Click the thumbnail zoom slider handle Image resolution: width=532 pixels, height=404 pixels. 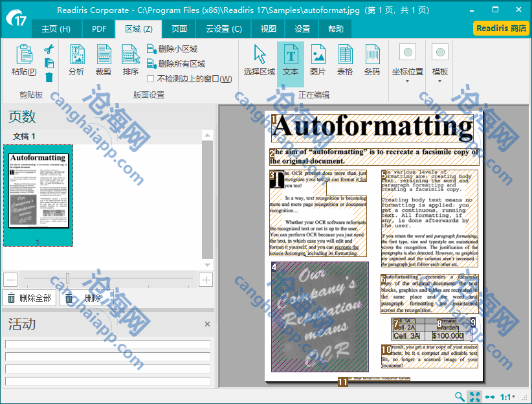tap(67, 279)
